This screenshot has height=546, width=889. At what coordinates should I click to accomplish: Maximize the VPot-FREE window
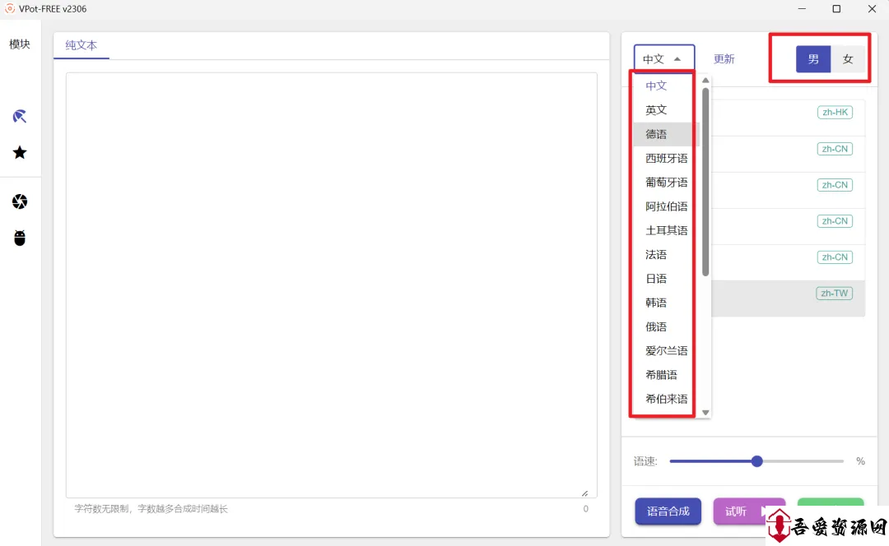pos(836,8)
